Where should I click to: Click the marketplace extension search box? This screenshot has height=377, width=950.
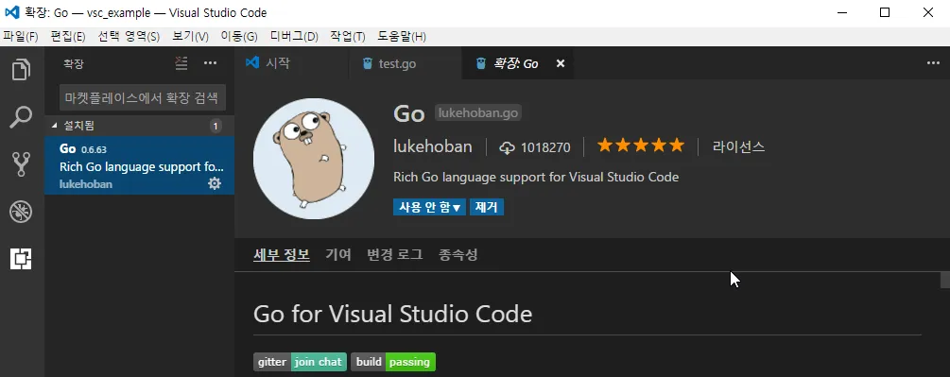[143, 97]
